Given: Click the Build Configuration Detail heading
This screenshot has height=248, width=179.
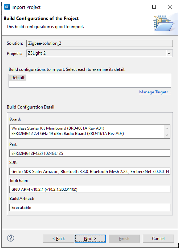Looking at the screenshot, I should tap(31, 107).
